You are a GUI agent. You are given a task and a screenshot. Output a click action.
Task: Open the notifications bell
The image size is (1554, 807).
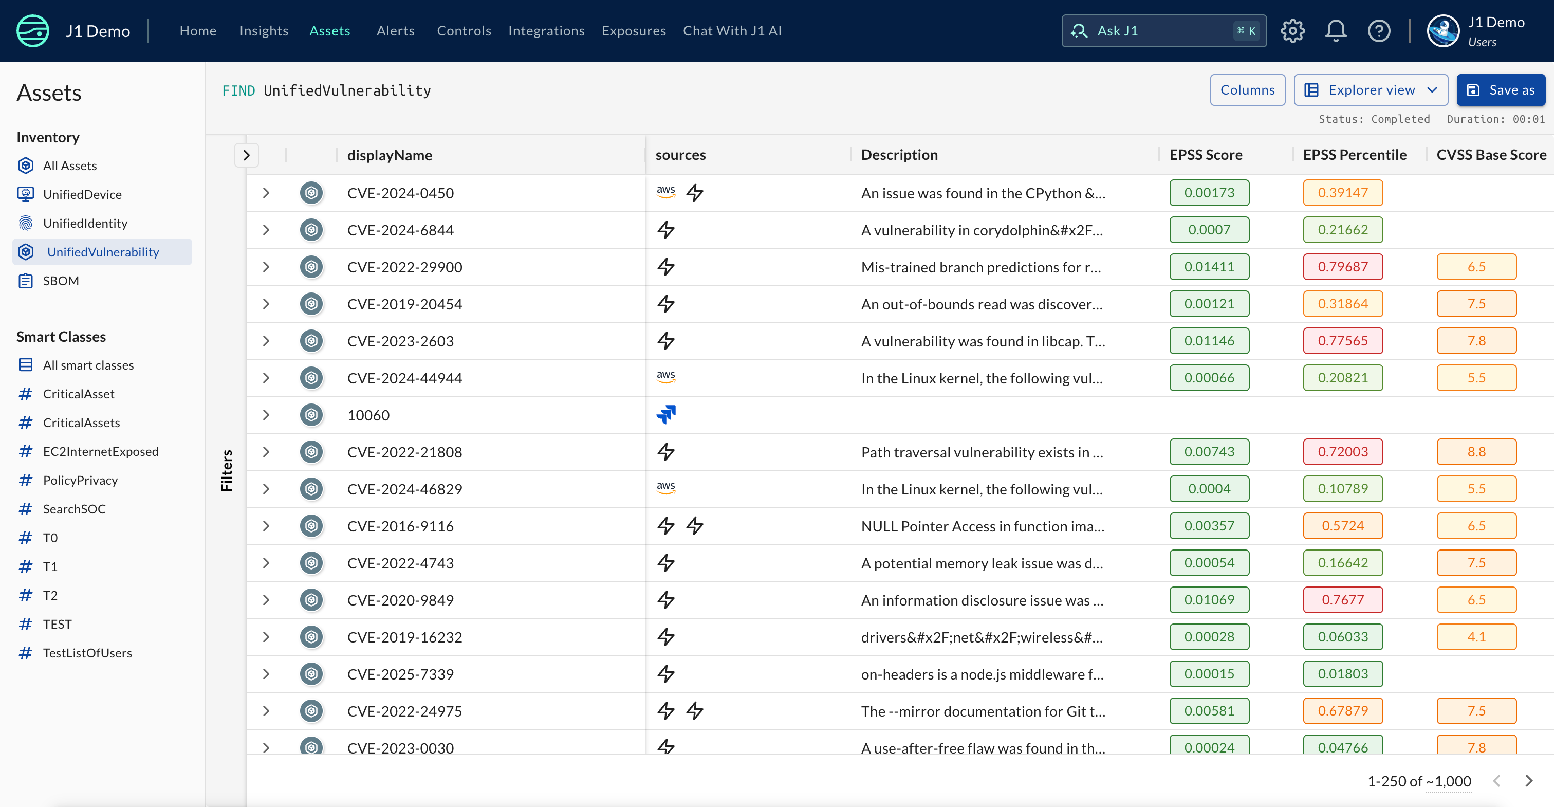1336,31
